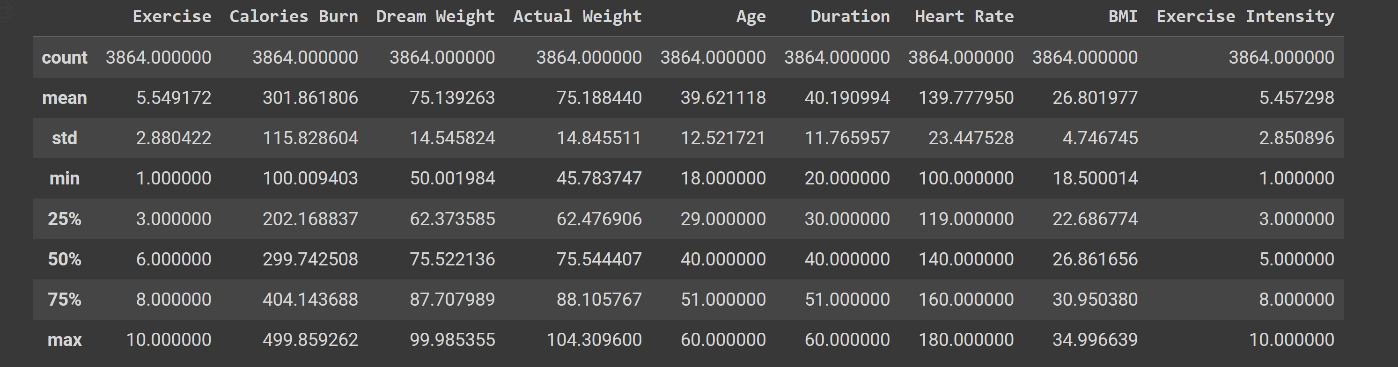The height and width of the screenshot is (367, 1398).
Task: Click the Age column header
Action: tap(751, 17)
